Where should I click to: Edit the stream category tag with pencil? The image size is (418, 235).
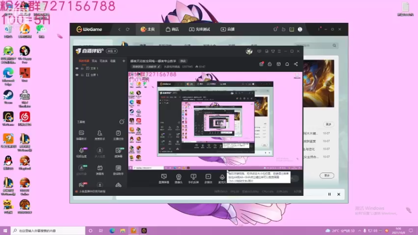click(x=159, y=67)
